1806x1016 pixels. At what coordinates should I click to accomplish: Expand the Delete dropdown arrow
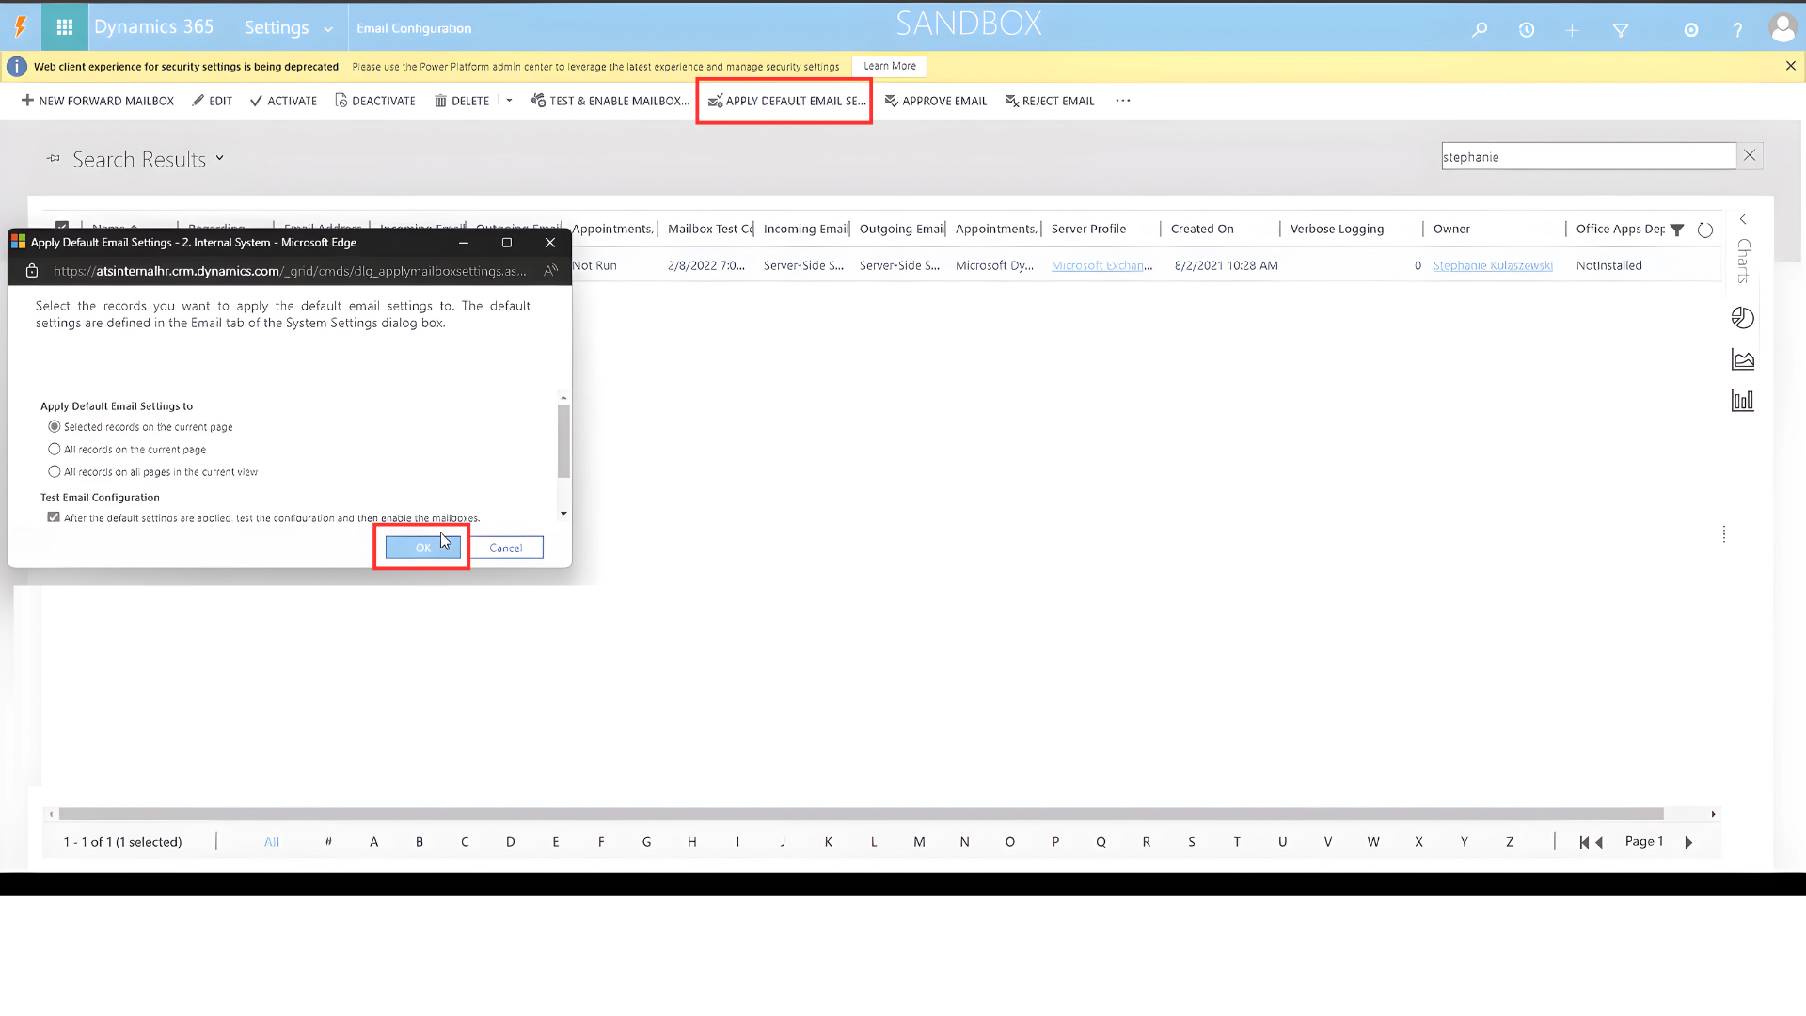click(x=509, y=101)
